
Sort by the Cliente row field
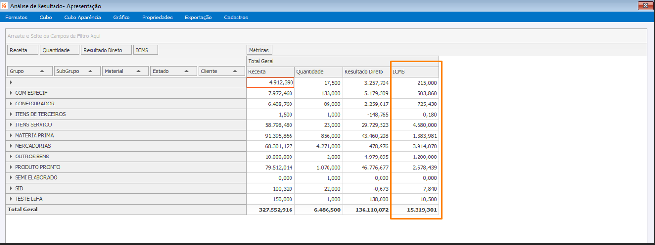point(221,71)
